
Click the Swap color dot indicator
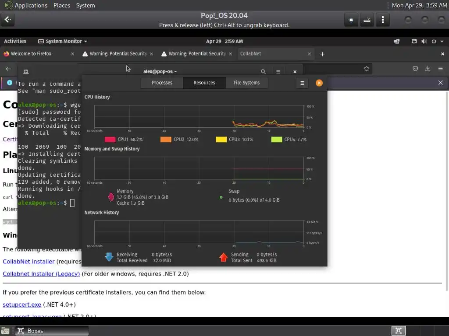point(221,197)
